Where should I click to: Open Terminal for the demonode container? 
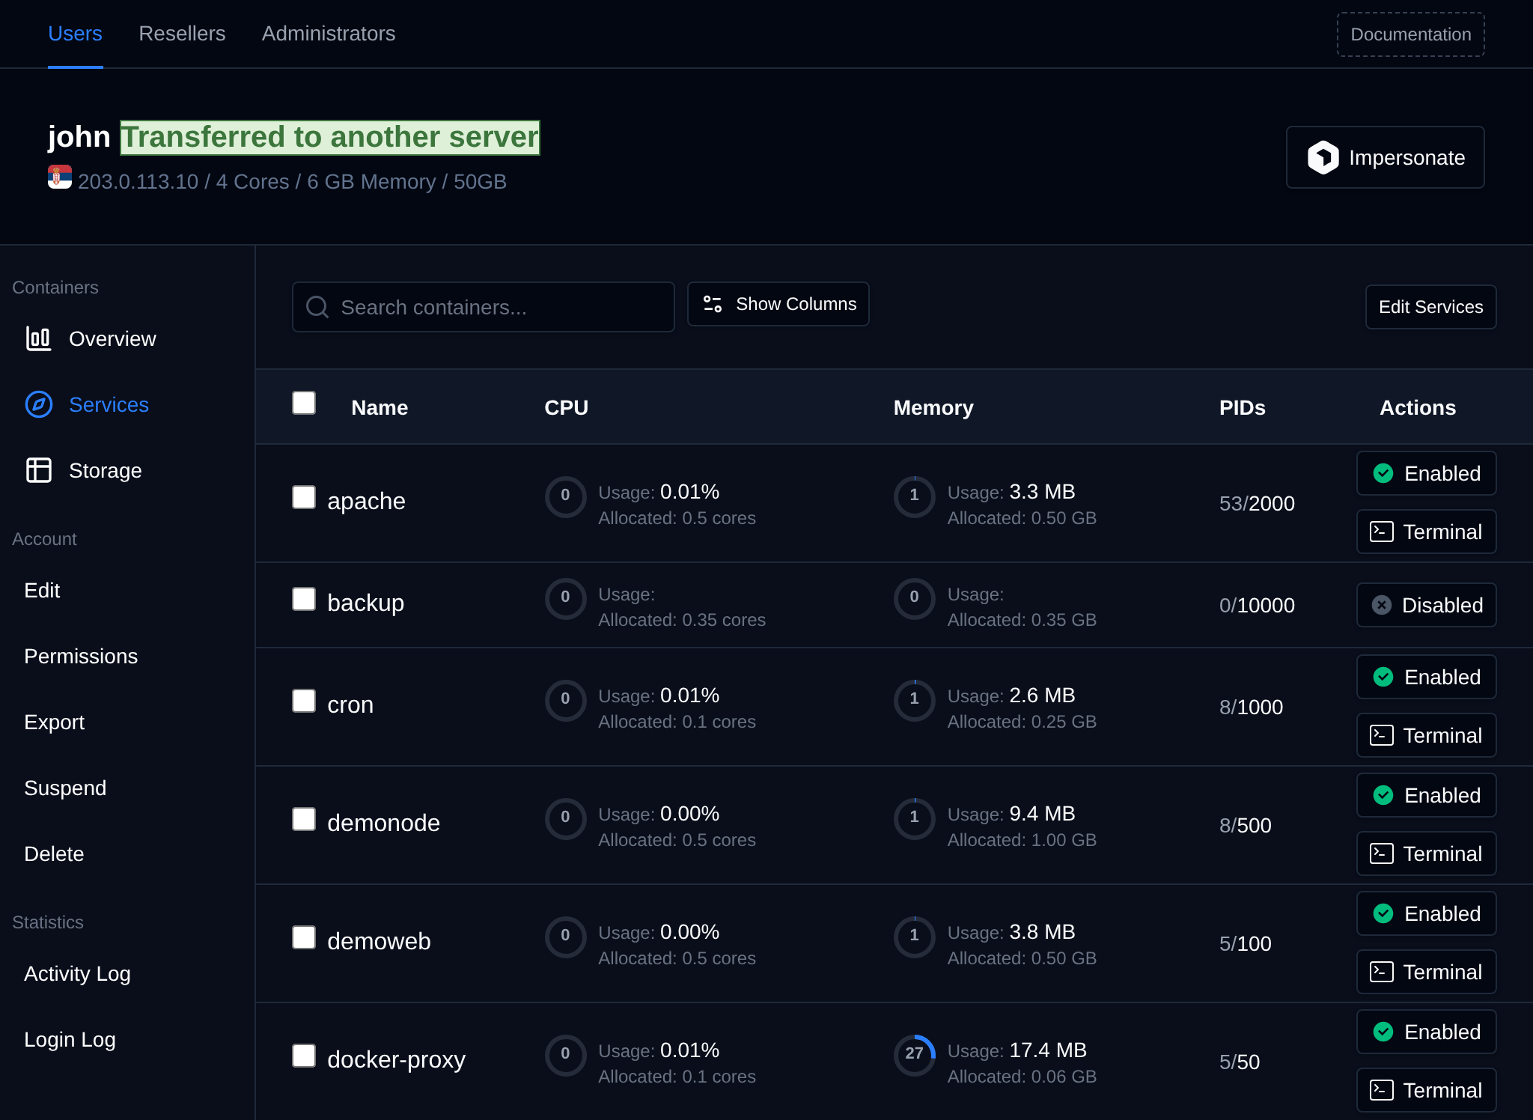click(x=1427, y=853)
